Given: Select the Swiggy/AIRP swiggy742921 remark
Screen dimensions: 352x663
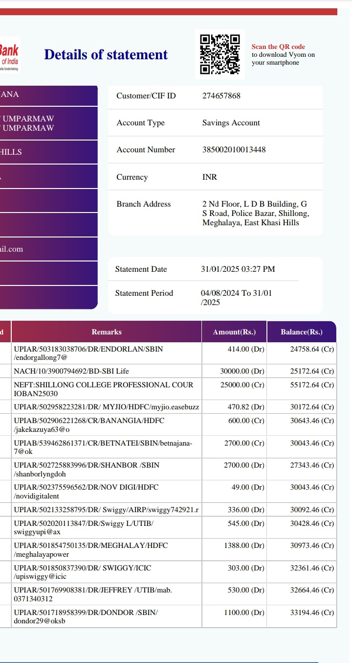Looking at the screenshot, I should (x=107, y=510).
